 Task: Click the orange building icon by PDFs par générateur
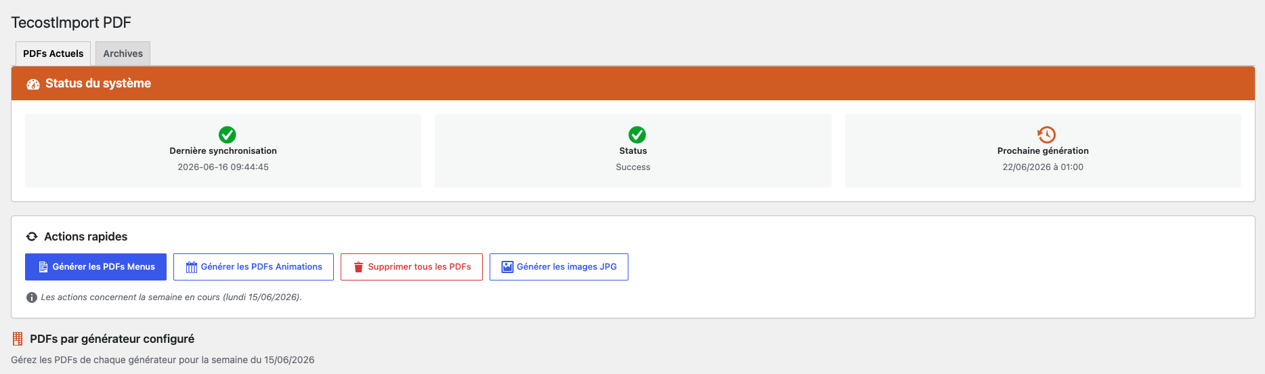pyautogui.click(x=18, y=339)
